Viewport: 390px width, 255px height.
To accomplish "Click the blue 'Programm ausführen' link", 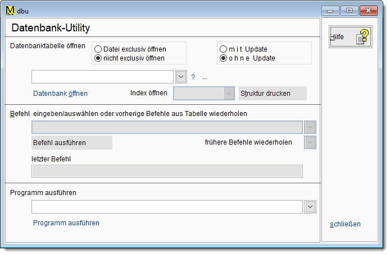I will point(66,223).
